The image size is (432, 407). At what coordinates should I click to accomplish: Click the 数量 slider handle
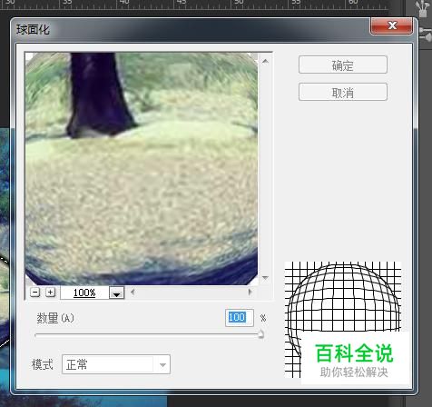point(260,334)
